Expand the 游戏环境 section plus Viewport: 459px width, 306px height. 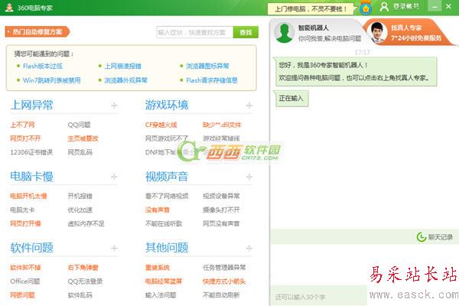(249, 106)
